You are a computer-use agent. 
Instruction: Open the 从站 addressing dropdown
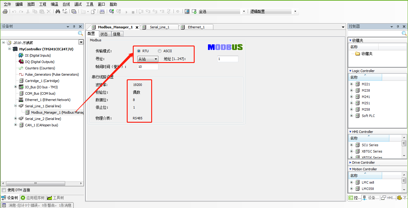(x=148, y=59)
